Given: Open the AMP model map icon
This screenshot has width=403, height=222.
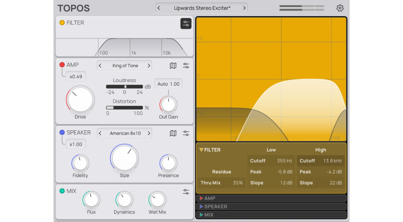Looking at the screenshot, I should click(x=173, y=66).
